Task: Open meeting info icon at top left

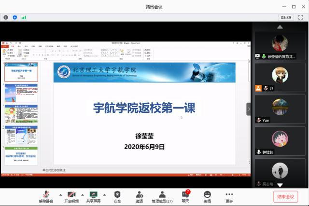Action: (6, 17)
